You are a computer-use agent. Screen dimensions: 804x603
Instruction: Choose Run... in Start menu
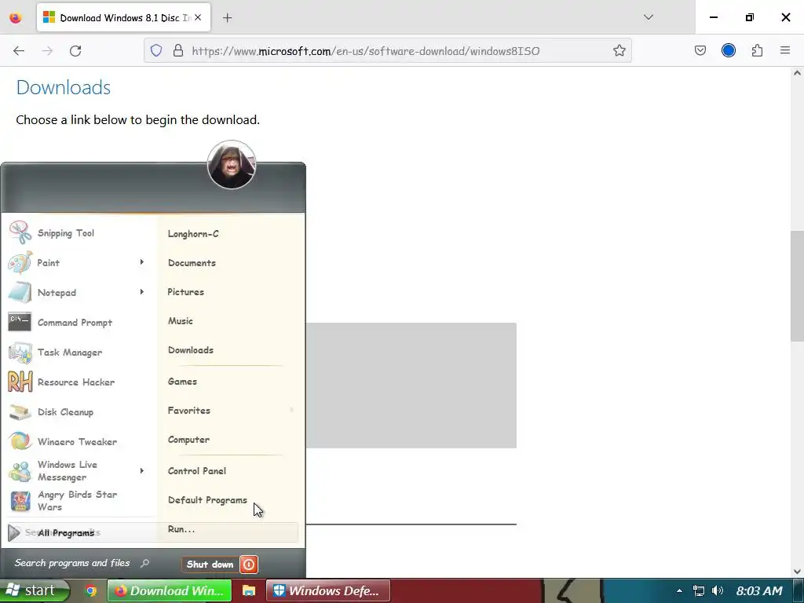(181, 529)
